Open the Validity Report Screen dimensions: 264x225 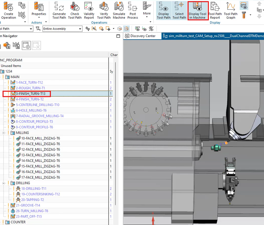pos(89,10)
